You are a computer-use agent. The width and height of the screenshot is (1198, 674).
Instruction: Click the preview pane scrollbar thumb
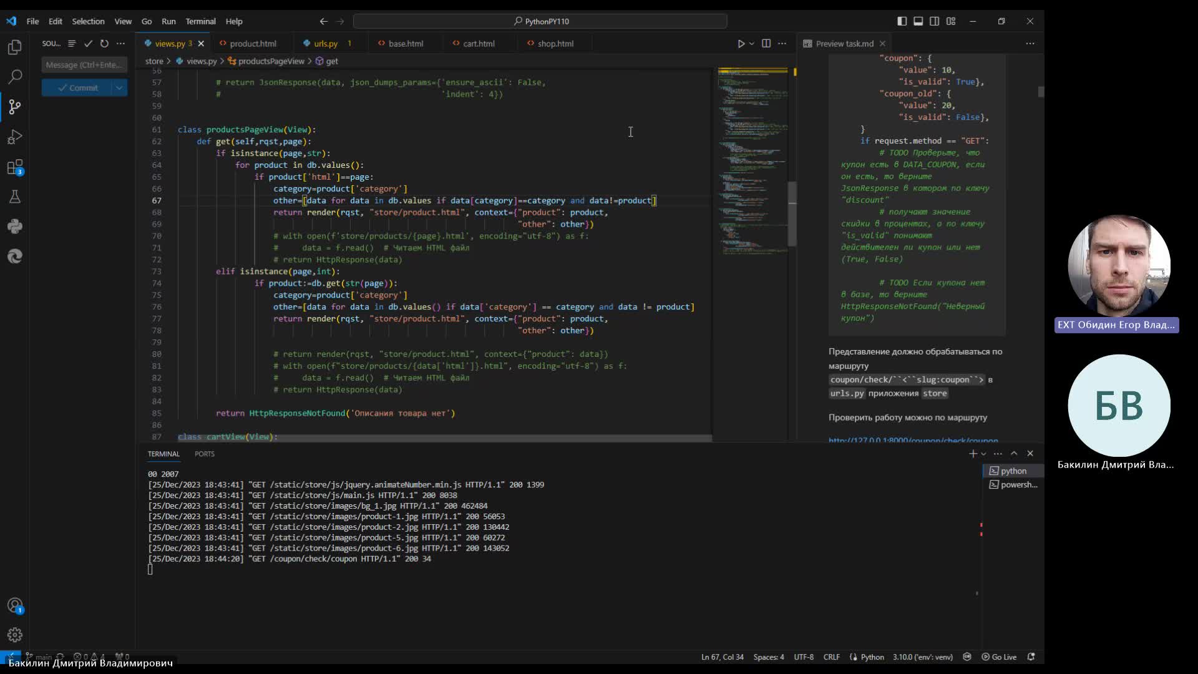coord(1041,92)
